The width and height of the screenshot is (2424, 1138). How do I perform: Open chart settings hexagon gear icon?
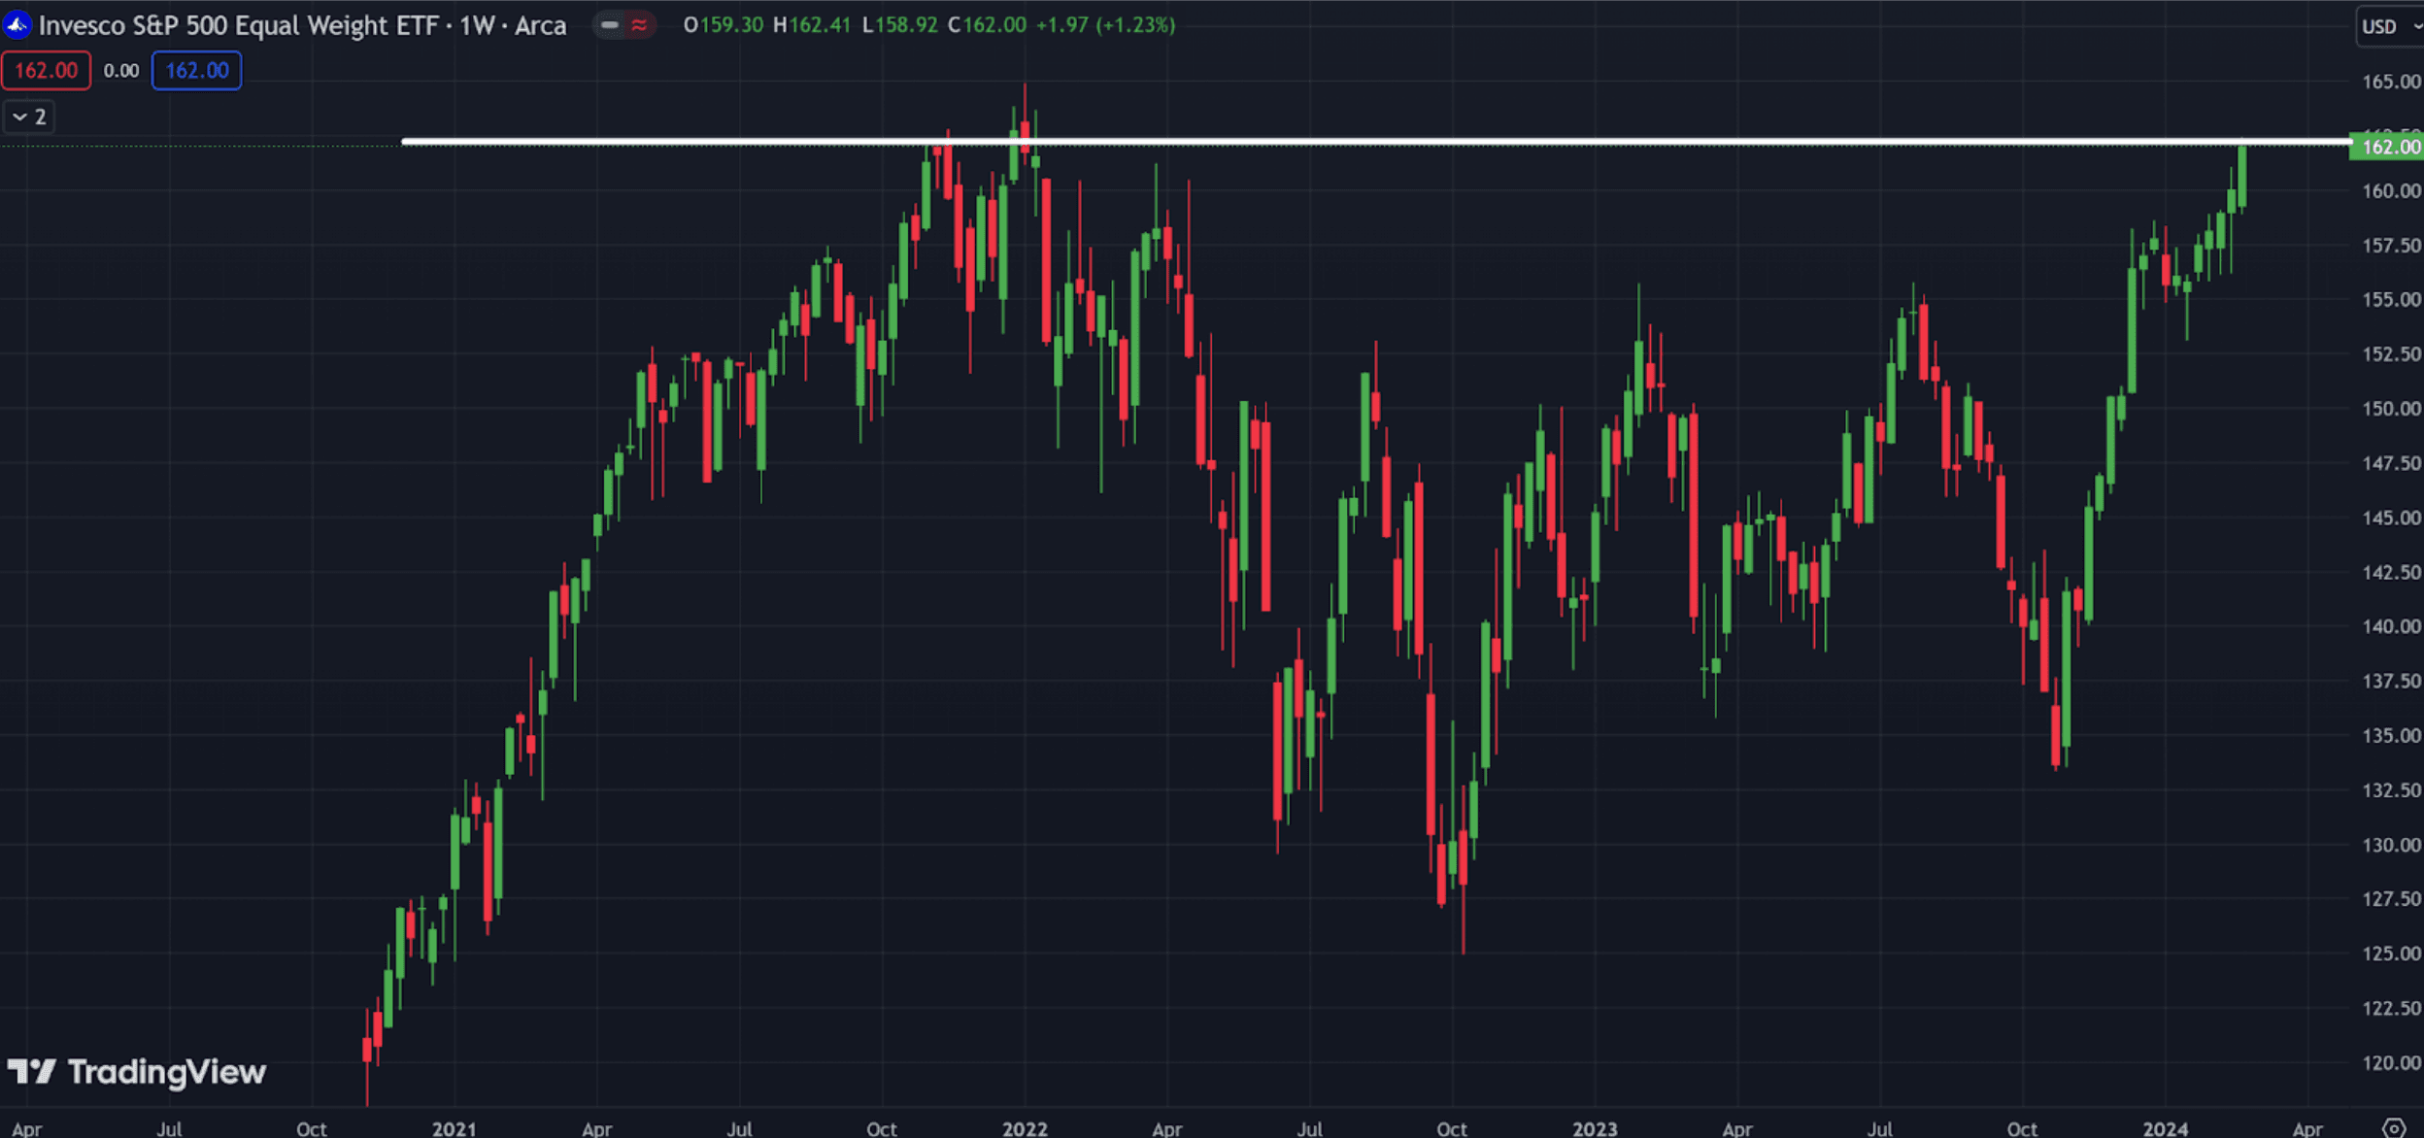[2394, 1128]
